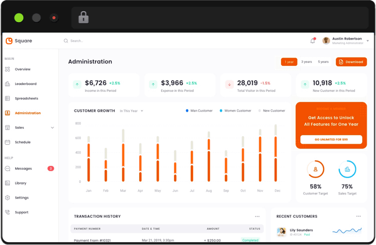Click the notification bell icon
The width and height of the screenshot is (376, 245).
pos(313,41)
